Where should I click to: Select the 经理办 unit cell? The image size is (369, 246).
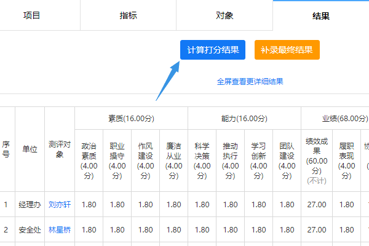click(30, 205)
